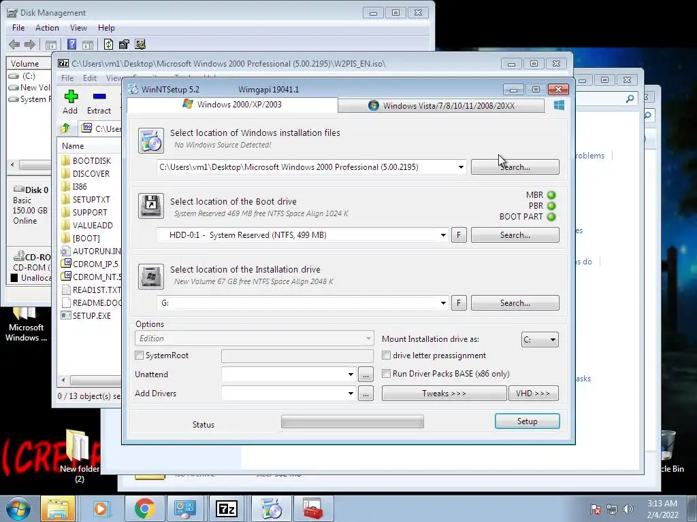Open the Windows Start orb
Viewport: 697px width, 522px height.
pos(18,508)
